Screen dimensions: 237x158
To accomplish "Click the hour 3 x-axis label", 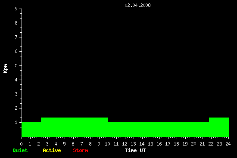I will [x=47, y=144].
